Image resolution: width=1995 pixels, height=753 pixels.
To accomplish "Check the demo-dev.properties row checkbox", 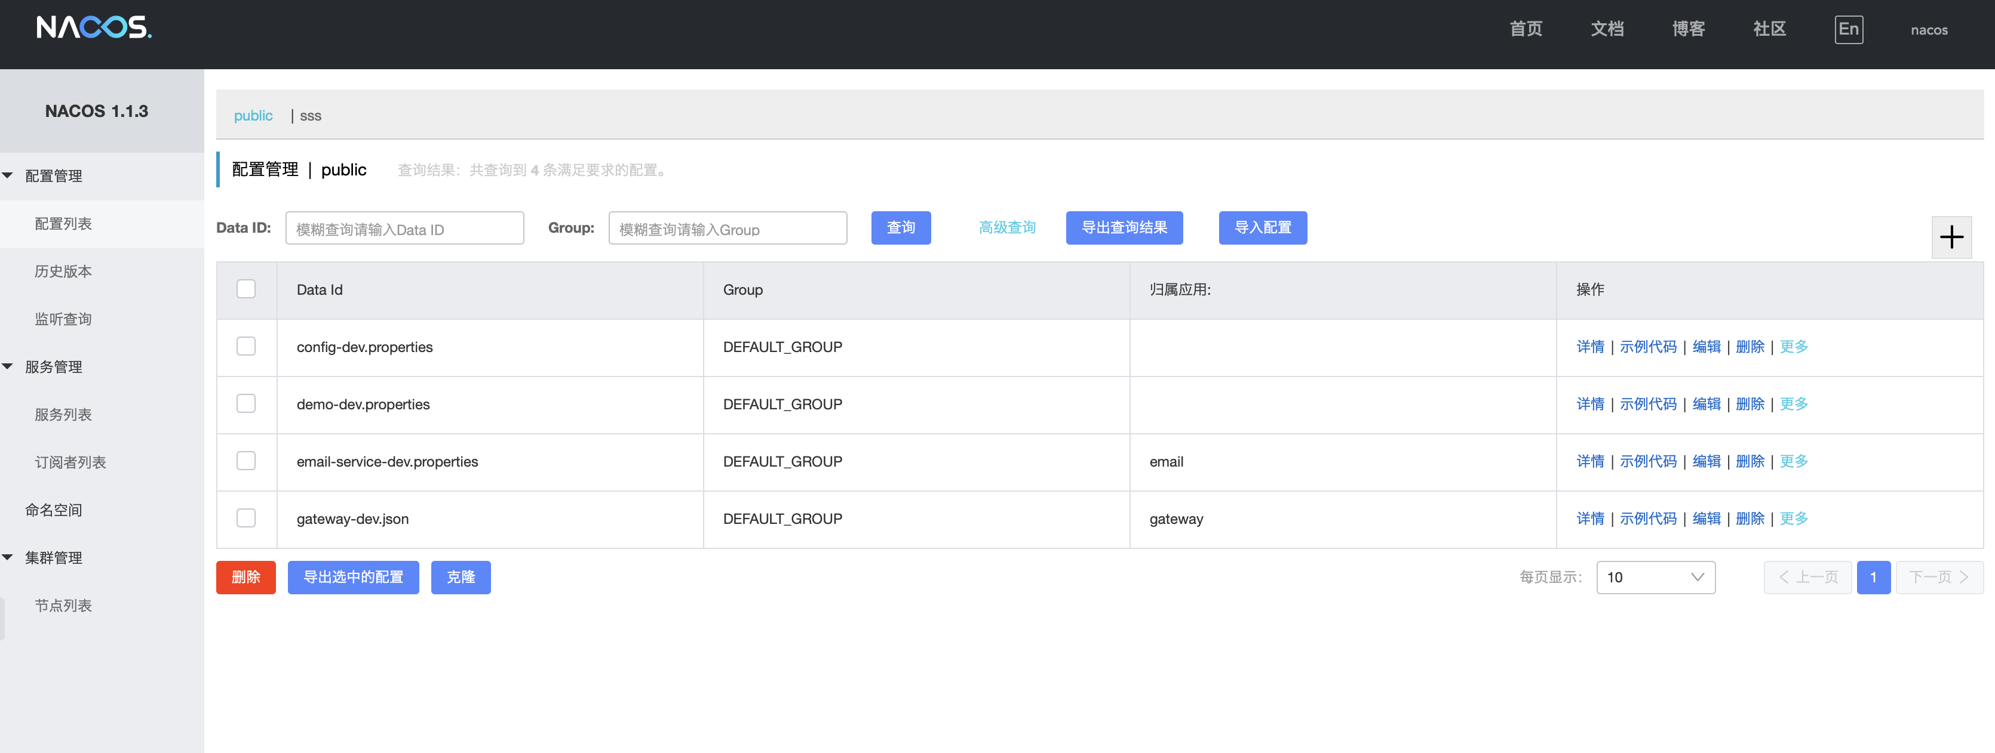I will (x=245, y=403).
